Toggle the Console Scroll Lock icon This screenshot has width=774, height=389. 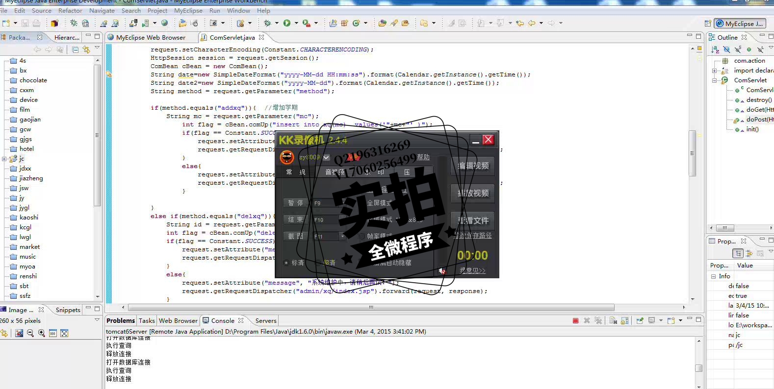click(x=624, y=320)
